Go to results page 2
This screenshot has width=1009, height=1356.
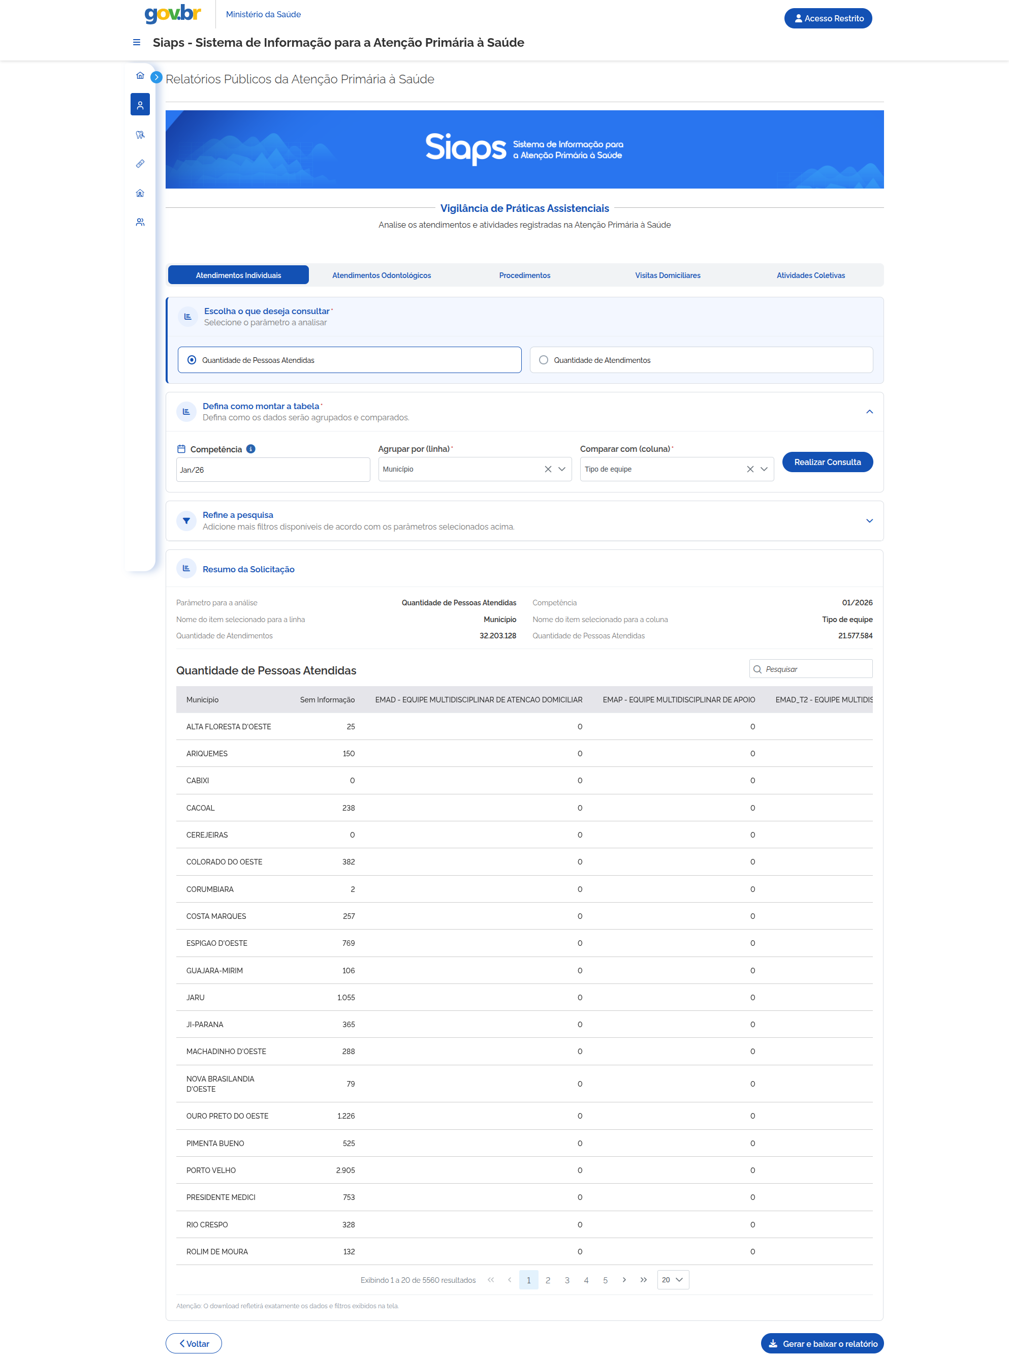[548, 1280]
